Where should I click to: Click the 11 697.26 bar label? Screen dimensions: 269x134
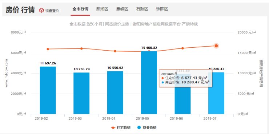click(x=48, y=63)
